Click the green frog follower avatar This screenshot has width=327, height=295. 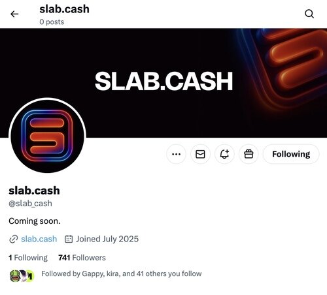tap(15, 275)
